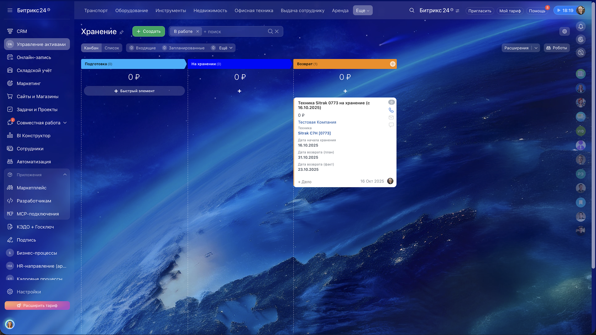This screenshot has width=596, height=335.
Task: Select the На хранении stage header
Action: pos(240,64)
